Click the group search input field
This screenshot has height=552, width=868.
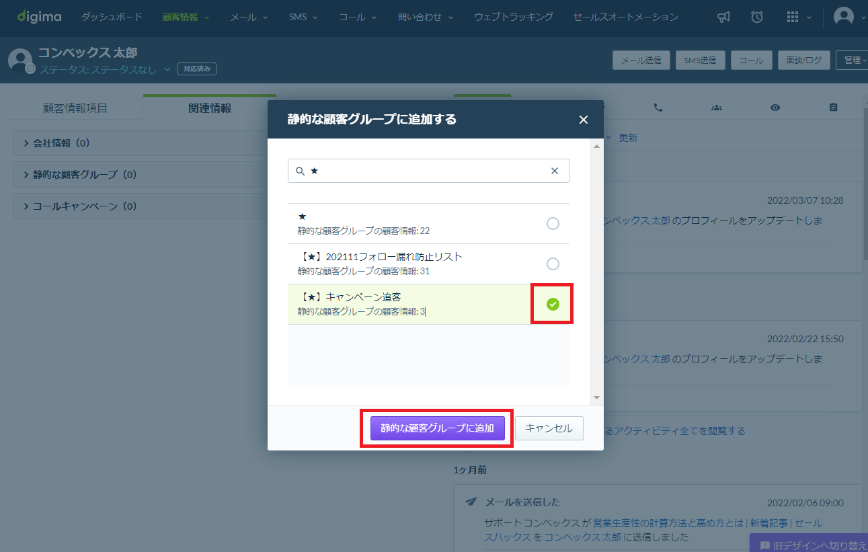(428, 171)
